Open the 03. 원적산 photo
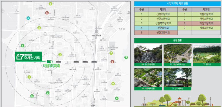The image size is (222, 107). tap(207, 53)
